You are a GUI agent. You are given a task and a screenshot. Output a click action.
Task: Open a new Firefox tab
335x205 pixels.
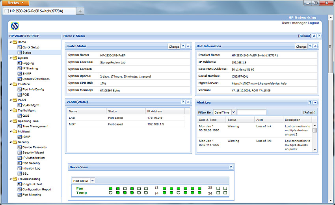pyautogui.click(x=80, y=11)
